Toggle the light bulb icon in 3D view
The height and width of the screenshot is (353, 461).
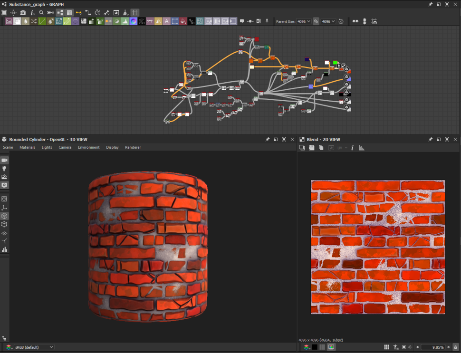click(x=4, y=168)
